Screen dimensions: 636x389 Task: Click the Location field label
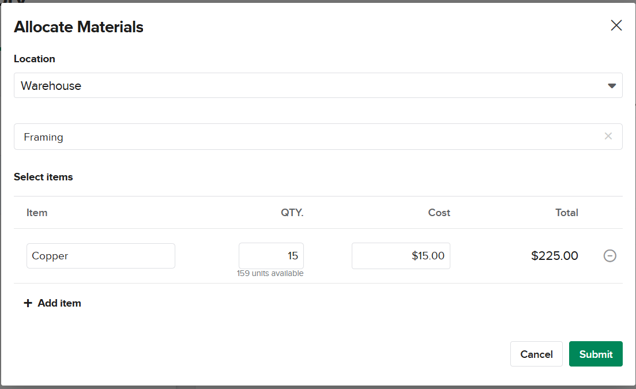[x=35, y=59]
